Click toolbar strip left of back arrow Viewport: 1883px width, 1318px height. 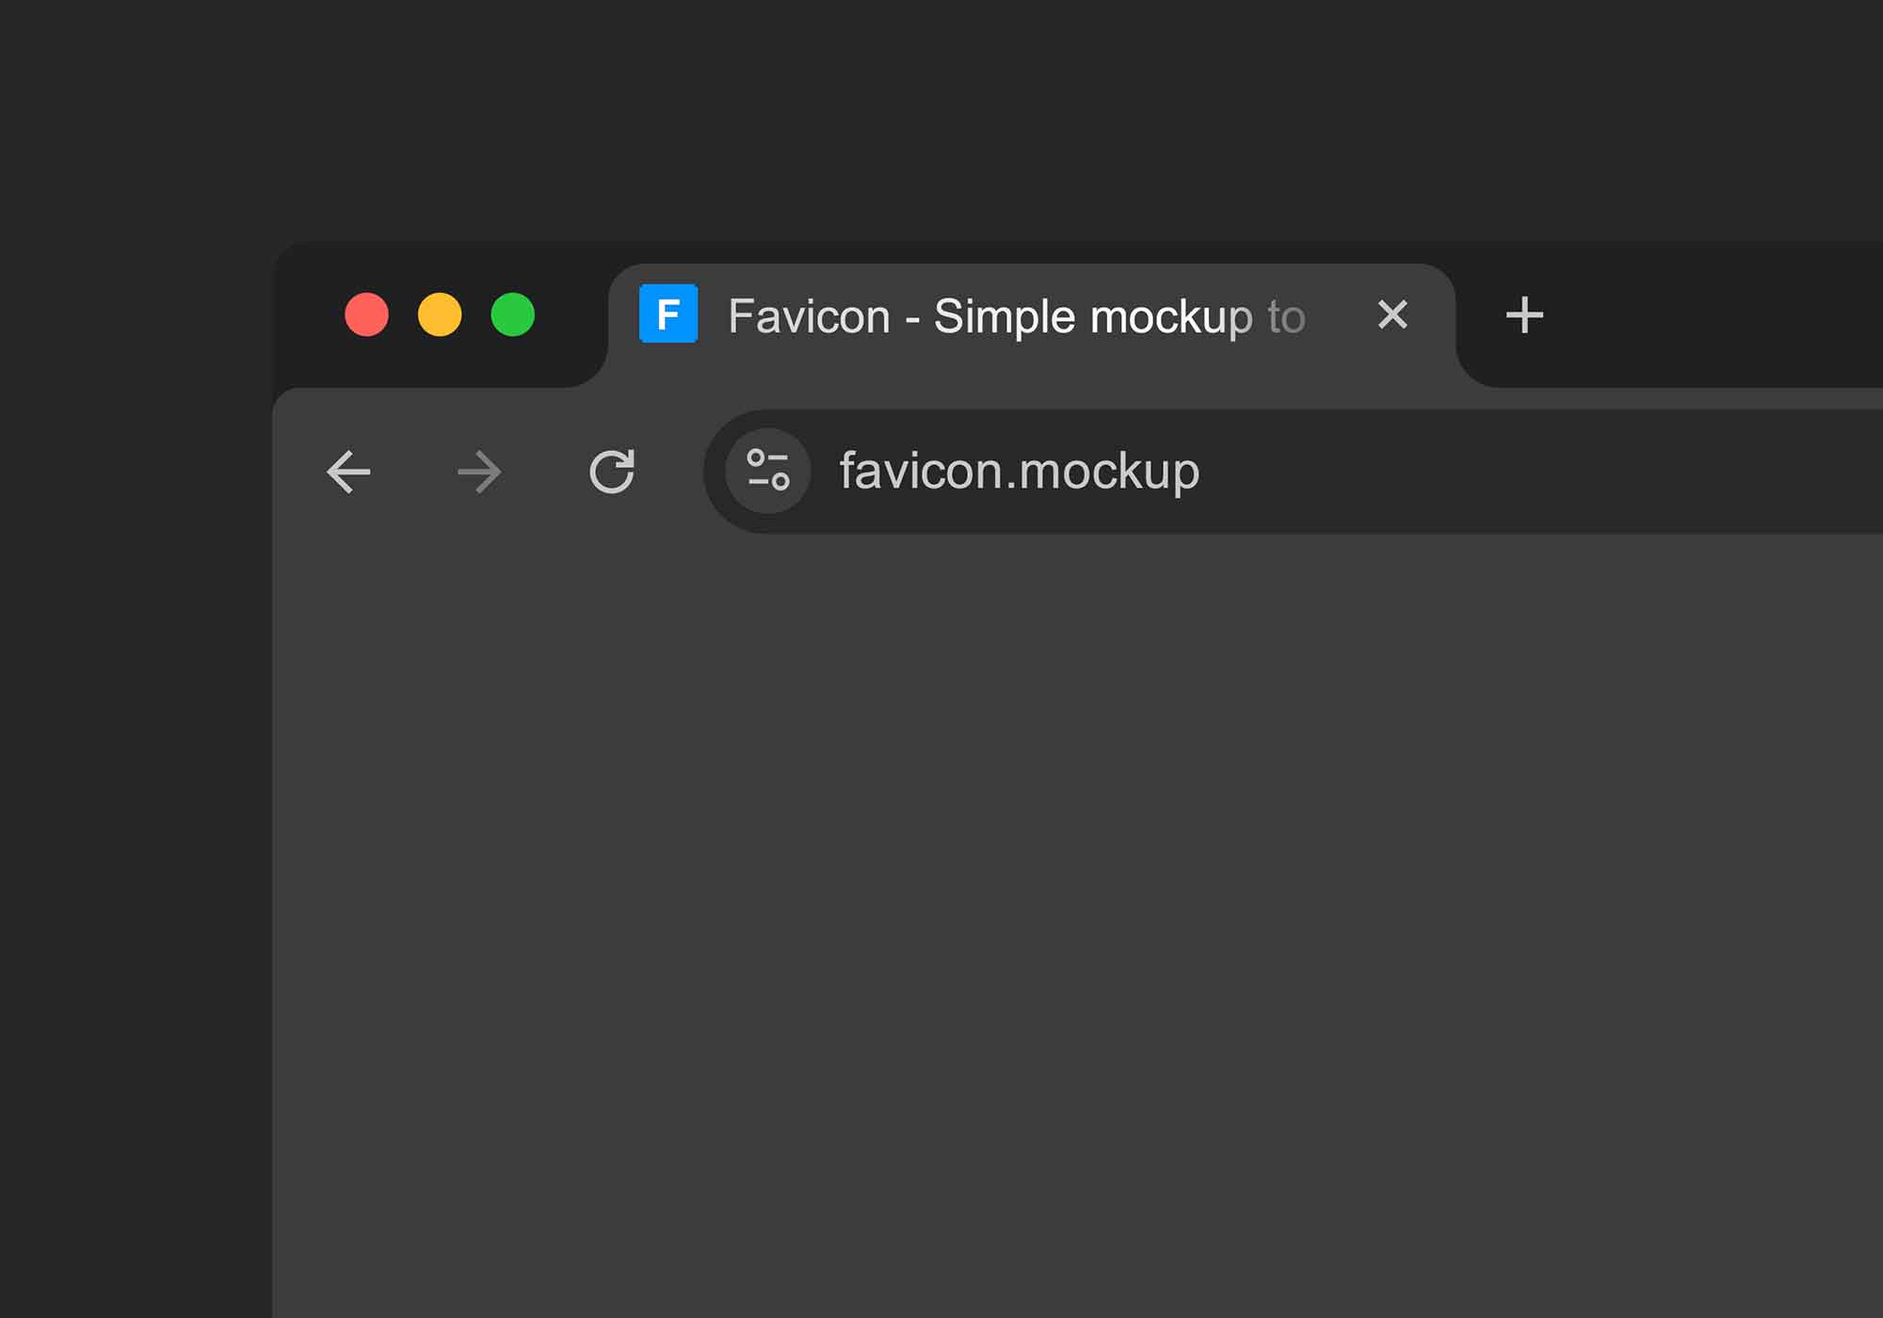tap(297, 472)
